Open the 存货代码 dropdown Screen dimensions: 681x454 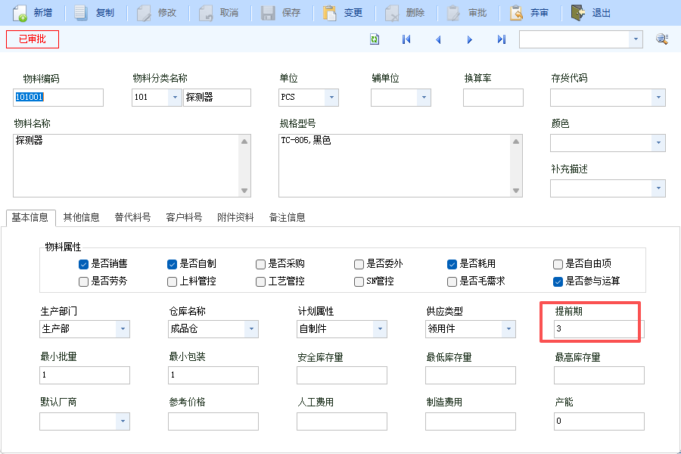click(658, 98)
